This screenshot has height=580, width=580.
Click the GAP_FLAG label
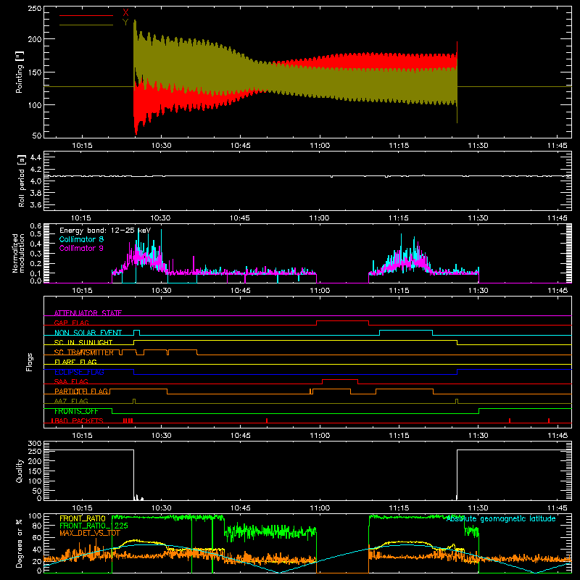click(71, 323)
